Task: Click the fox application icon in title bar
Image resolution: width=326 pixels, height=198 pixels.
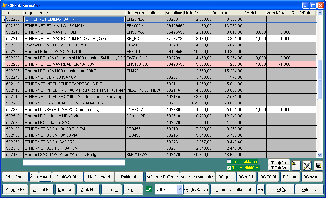Action: pos(5,5)
